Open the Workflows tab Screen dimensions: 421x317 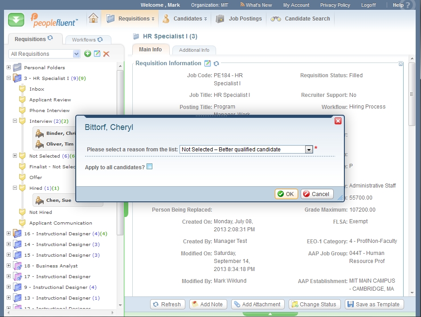87,40
